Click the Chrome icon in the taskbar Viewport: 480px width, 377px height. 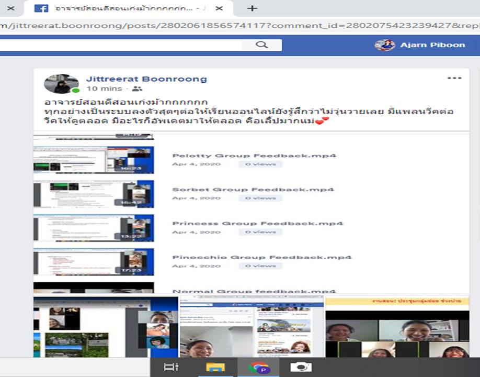(259, 367)
